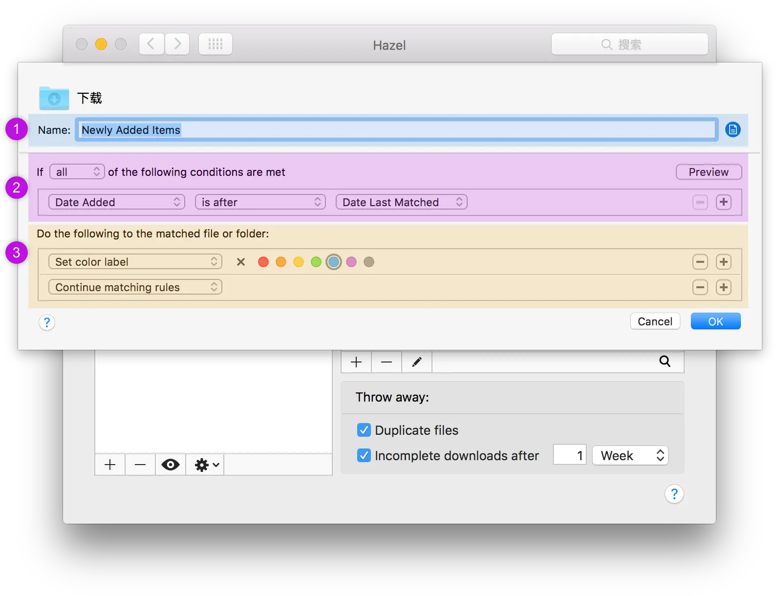776x596 pixels.
Task: Add an action after Set color label
Action: point(724,262)
